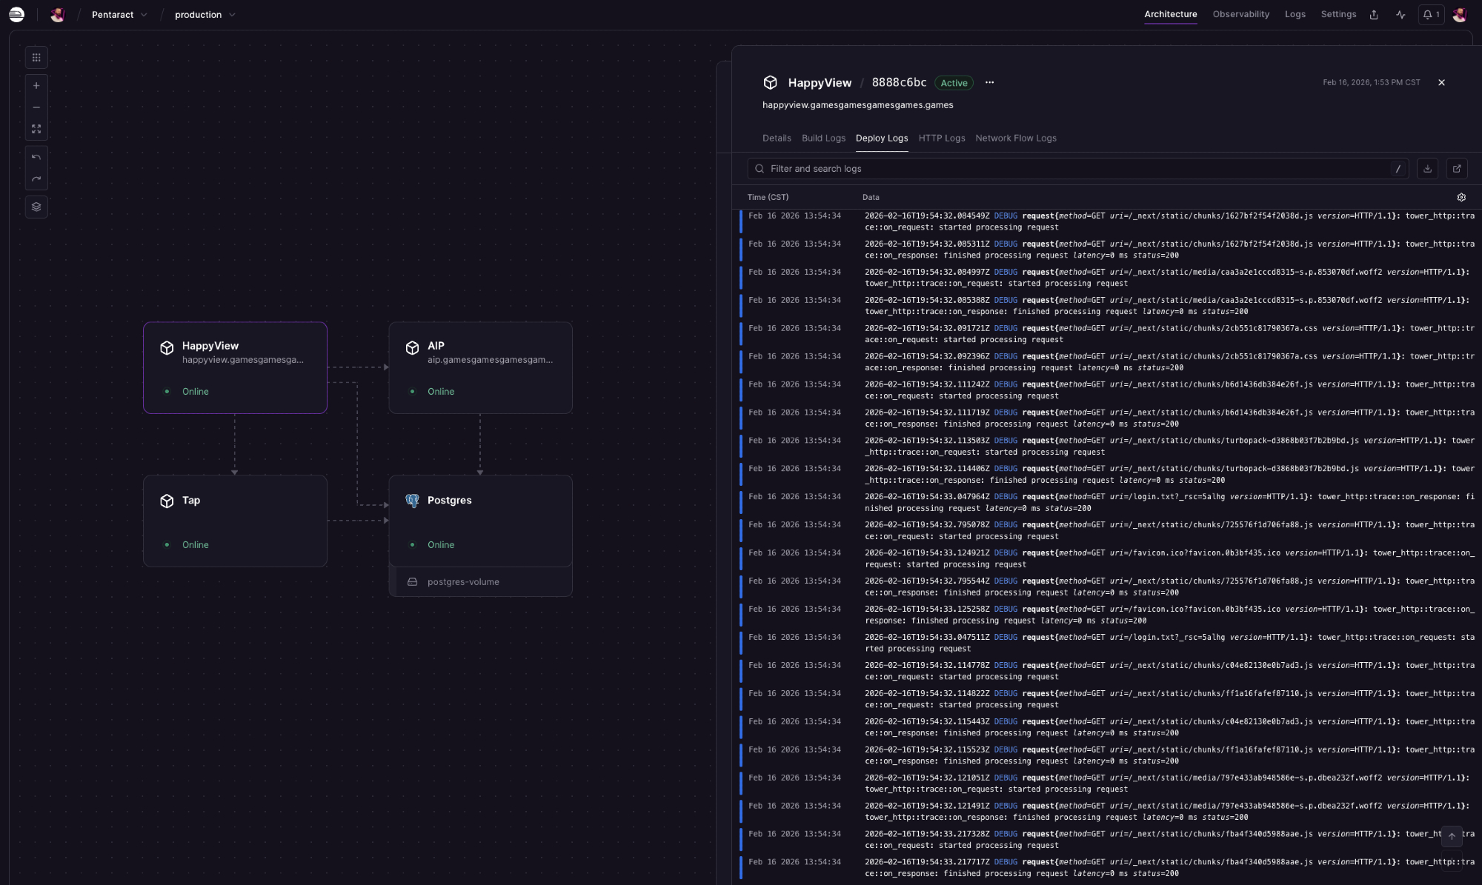The image size is (1482, 885).
Task: Click the undo arrow icon
Action: coord(36,157)
